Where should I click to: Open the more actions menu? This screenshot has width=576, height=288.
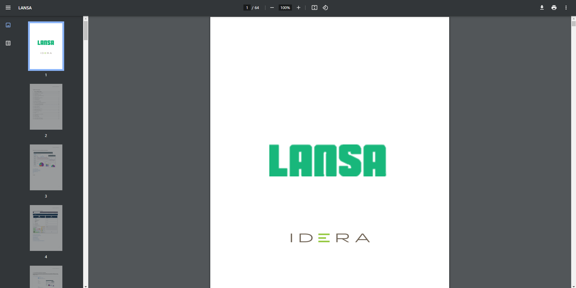566,8
